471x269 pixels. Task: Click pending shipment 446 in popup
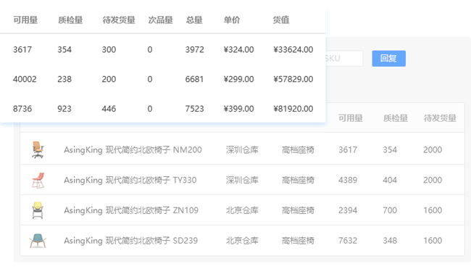109,109
